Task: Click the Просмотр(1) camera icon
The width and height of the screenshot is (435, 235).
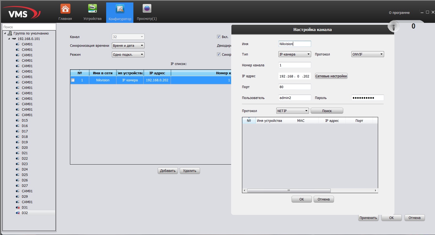Action: 147,9
